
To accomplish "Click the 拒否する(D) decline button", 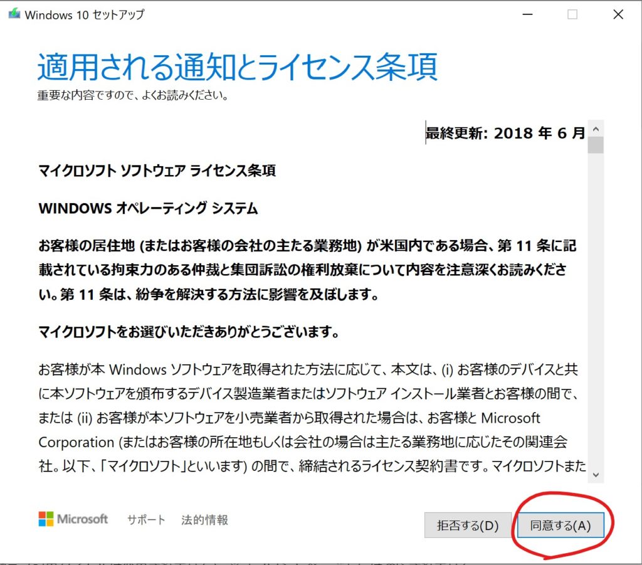I will point(468,525).
